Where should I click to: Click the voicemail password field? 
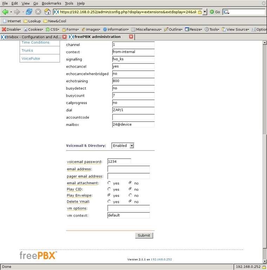point(119,162)
